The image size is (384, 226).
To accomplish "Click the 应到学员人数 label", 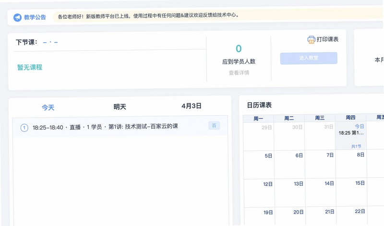I will pyautogui.click(x=239, y=61).
